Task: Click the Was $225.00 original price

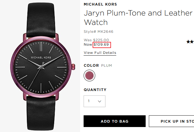Action: point(96,40)
